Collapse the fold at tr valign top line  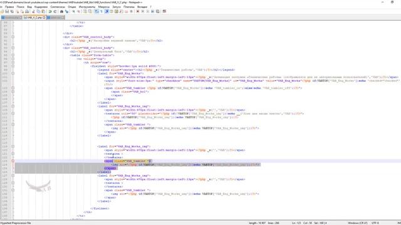coord(13,59)
